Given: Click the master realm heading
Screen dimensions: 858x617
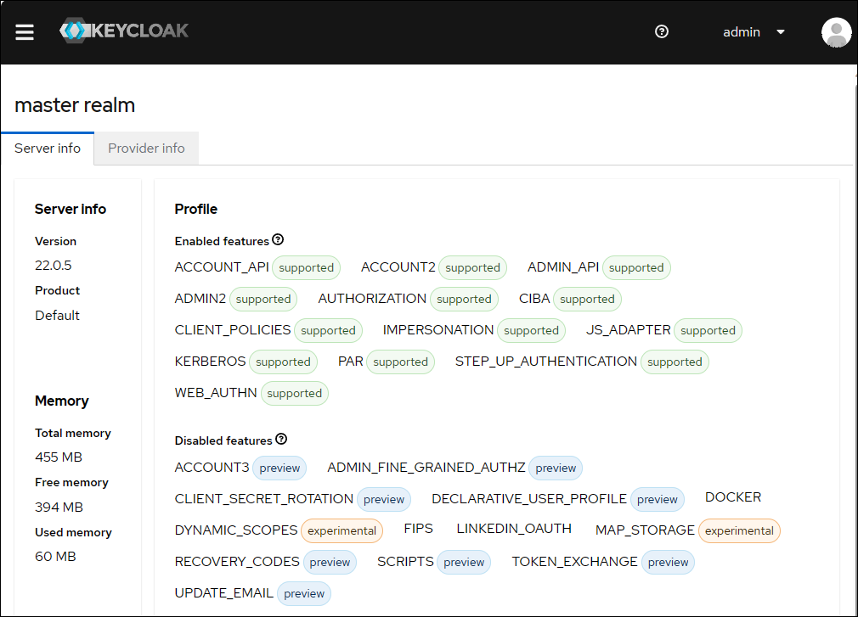Looking at the screenshot, I should tap(75, 105).
